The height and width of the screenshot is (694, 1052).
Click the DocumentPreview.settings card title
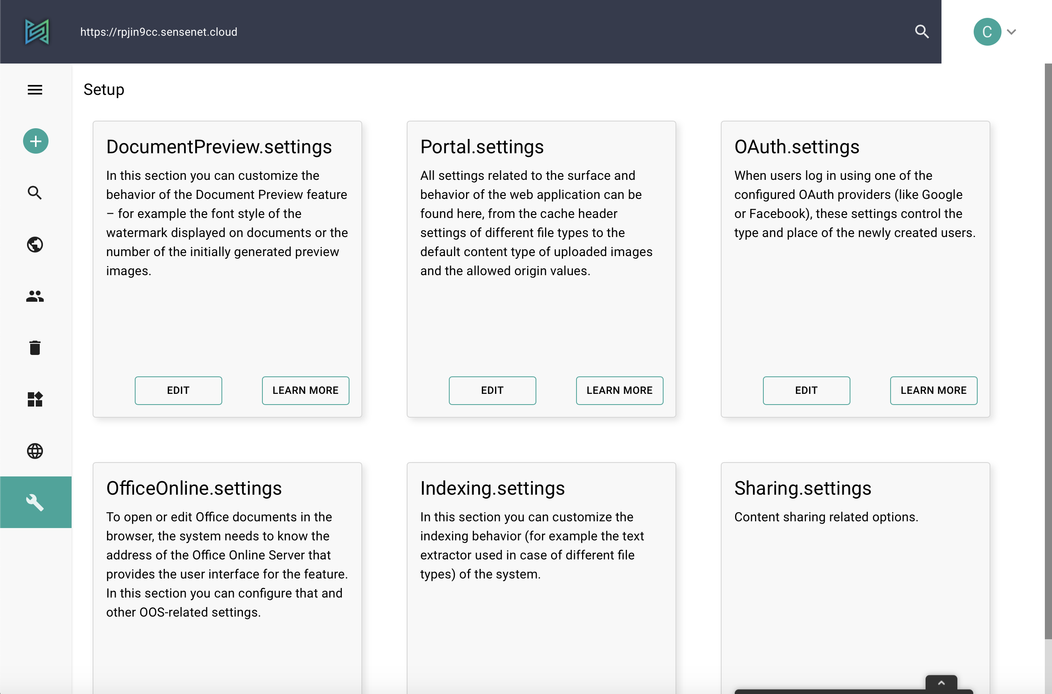[219, 147]
